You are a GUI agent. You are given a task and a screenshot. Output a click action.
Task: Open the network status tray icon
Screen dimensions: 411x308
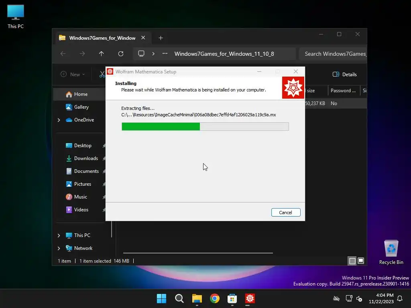coord(349,298)
